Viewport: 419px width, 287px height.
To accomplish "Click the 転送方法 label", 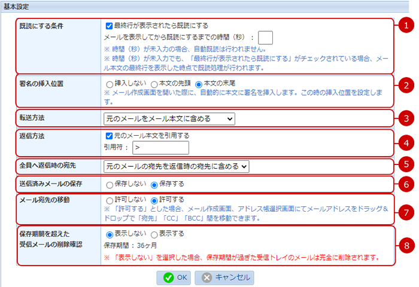I will click(x=32, y=118).
